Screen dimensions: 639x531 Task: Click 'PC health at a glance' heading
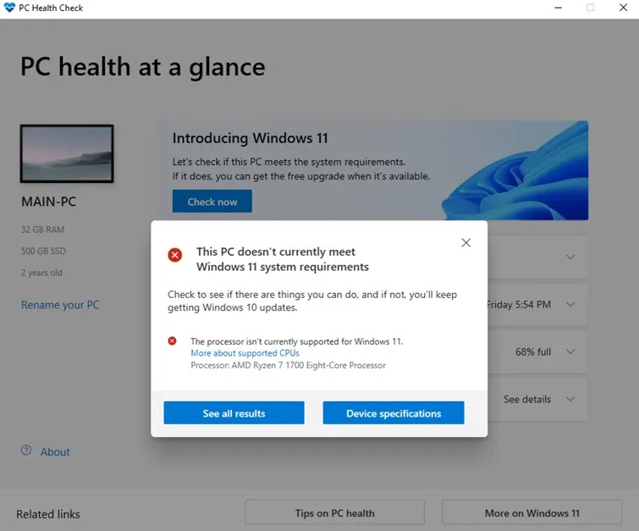pyautogui.click(x=143, y=67)
